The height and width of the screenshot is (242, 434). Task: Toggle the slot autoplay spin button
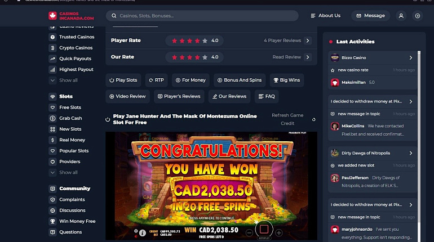[x=264, y=229]
